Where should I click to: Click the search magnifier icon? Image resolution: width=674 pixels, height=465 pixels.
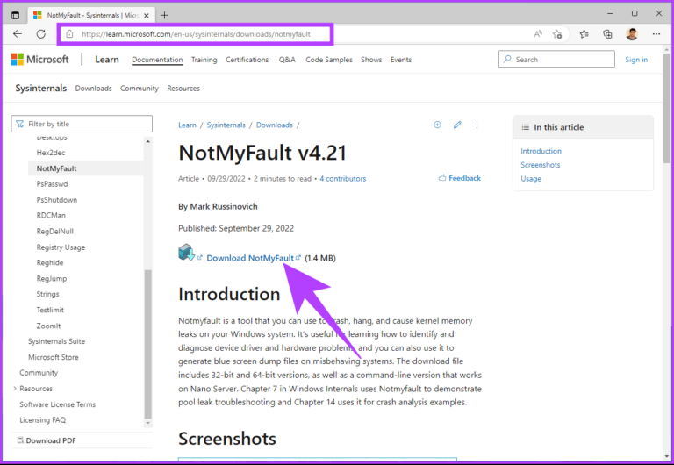click(x=507, y=59)
